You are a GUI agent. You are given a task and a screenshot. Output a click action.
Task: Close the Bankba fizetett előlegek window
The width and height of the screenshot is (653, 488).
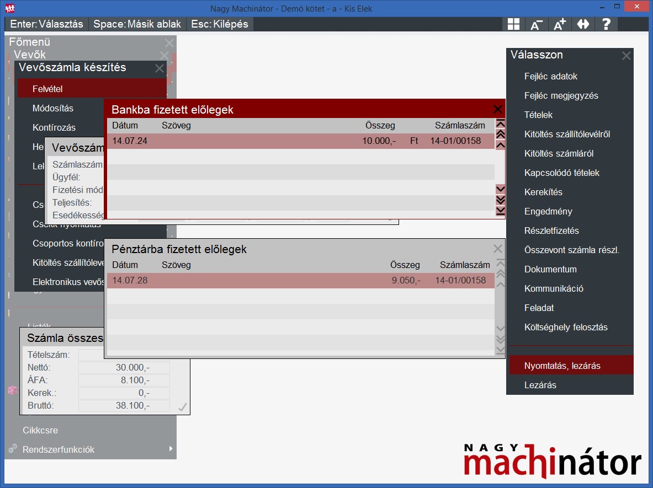point(498,109)
